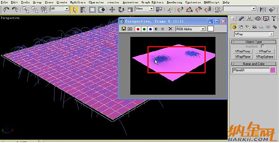This screenshot has height=143, width=279.
Task: Select the Shapes category icon
Action: (241, 27)
